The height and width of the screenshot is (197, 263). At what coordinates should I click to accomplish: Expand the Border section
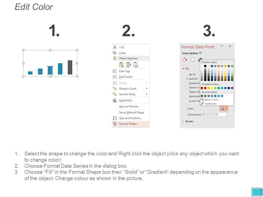click(x=183, y=121)
